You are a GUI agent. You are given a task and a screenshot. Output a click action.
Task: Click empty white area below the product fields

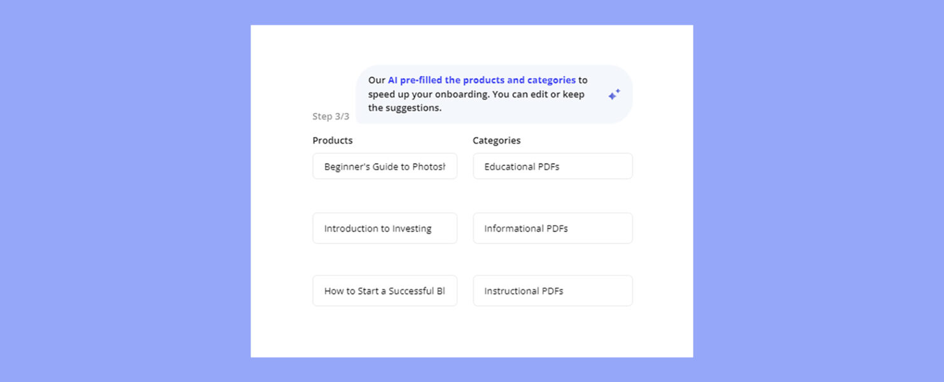click(385, 331)
